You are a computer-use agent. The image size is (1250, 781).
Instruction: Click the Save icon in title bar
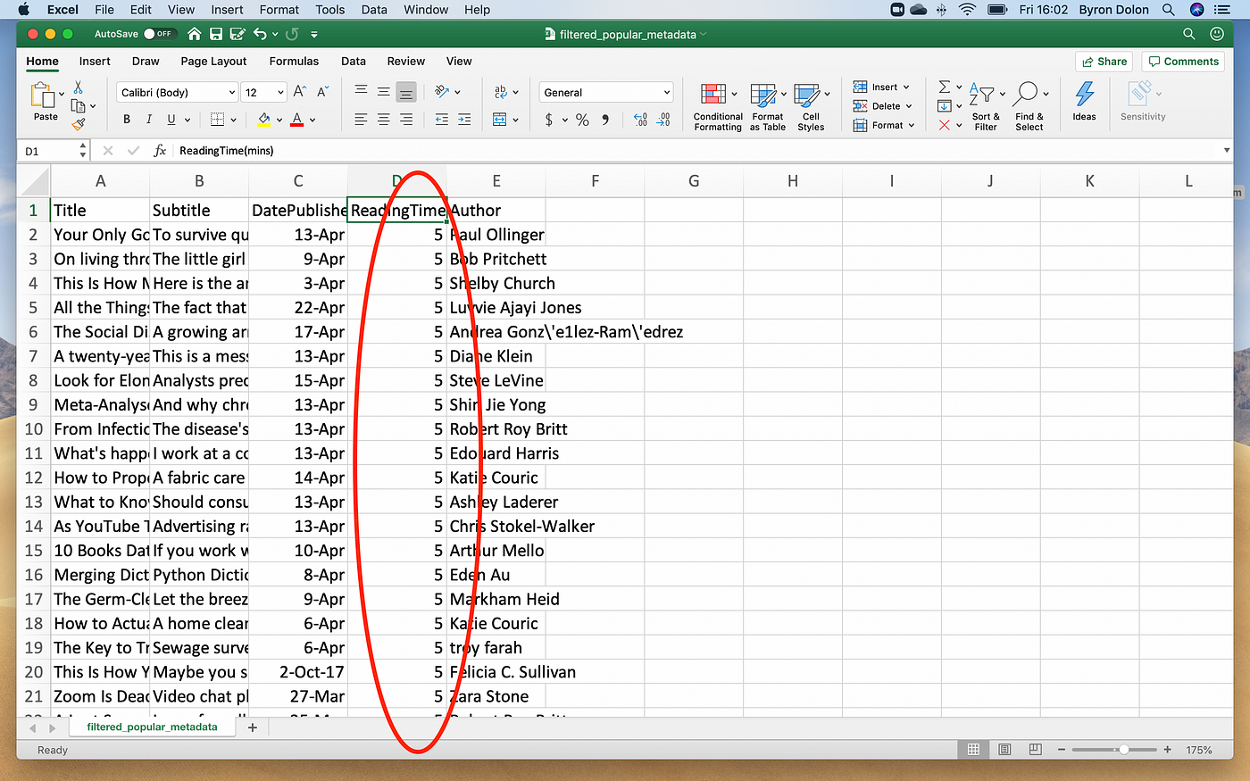[215, 34]
